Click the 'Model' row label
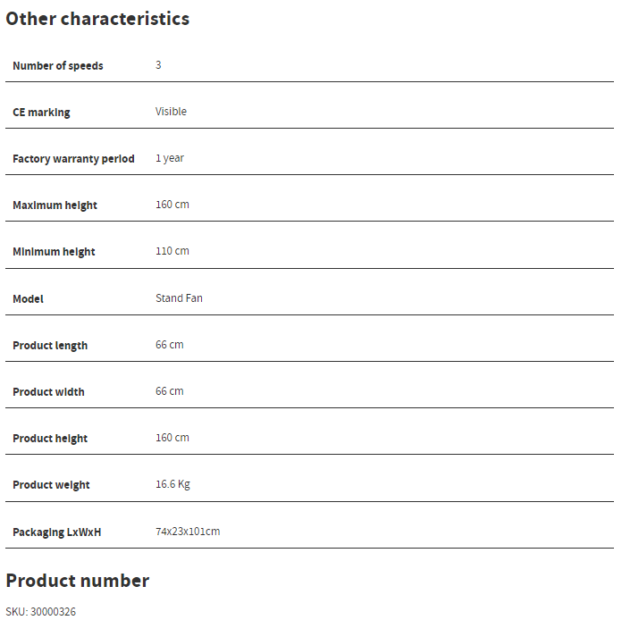 (x=28, y=299)
